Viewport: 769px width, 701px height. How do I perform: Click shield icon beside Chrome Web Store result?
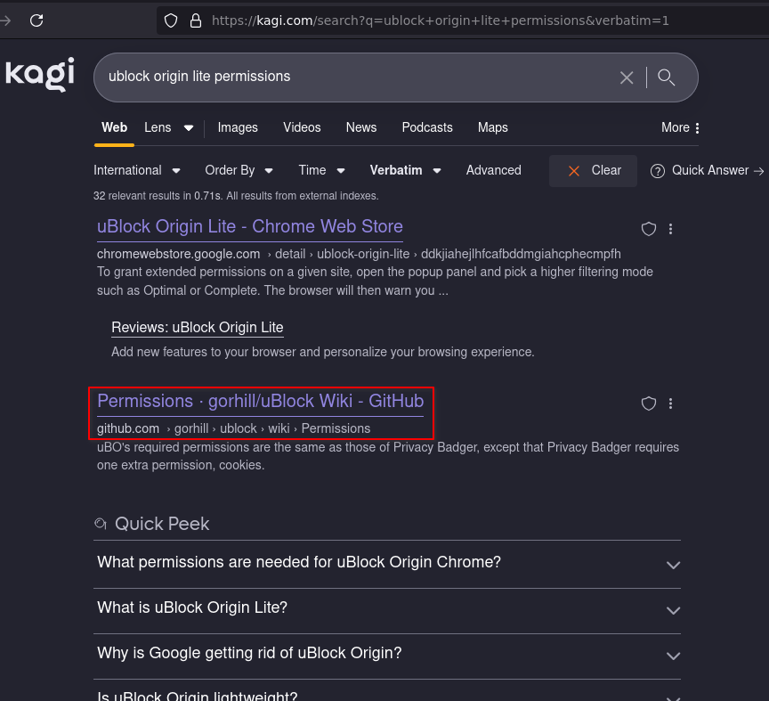click(x=649, y=229)
